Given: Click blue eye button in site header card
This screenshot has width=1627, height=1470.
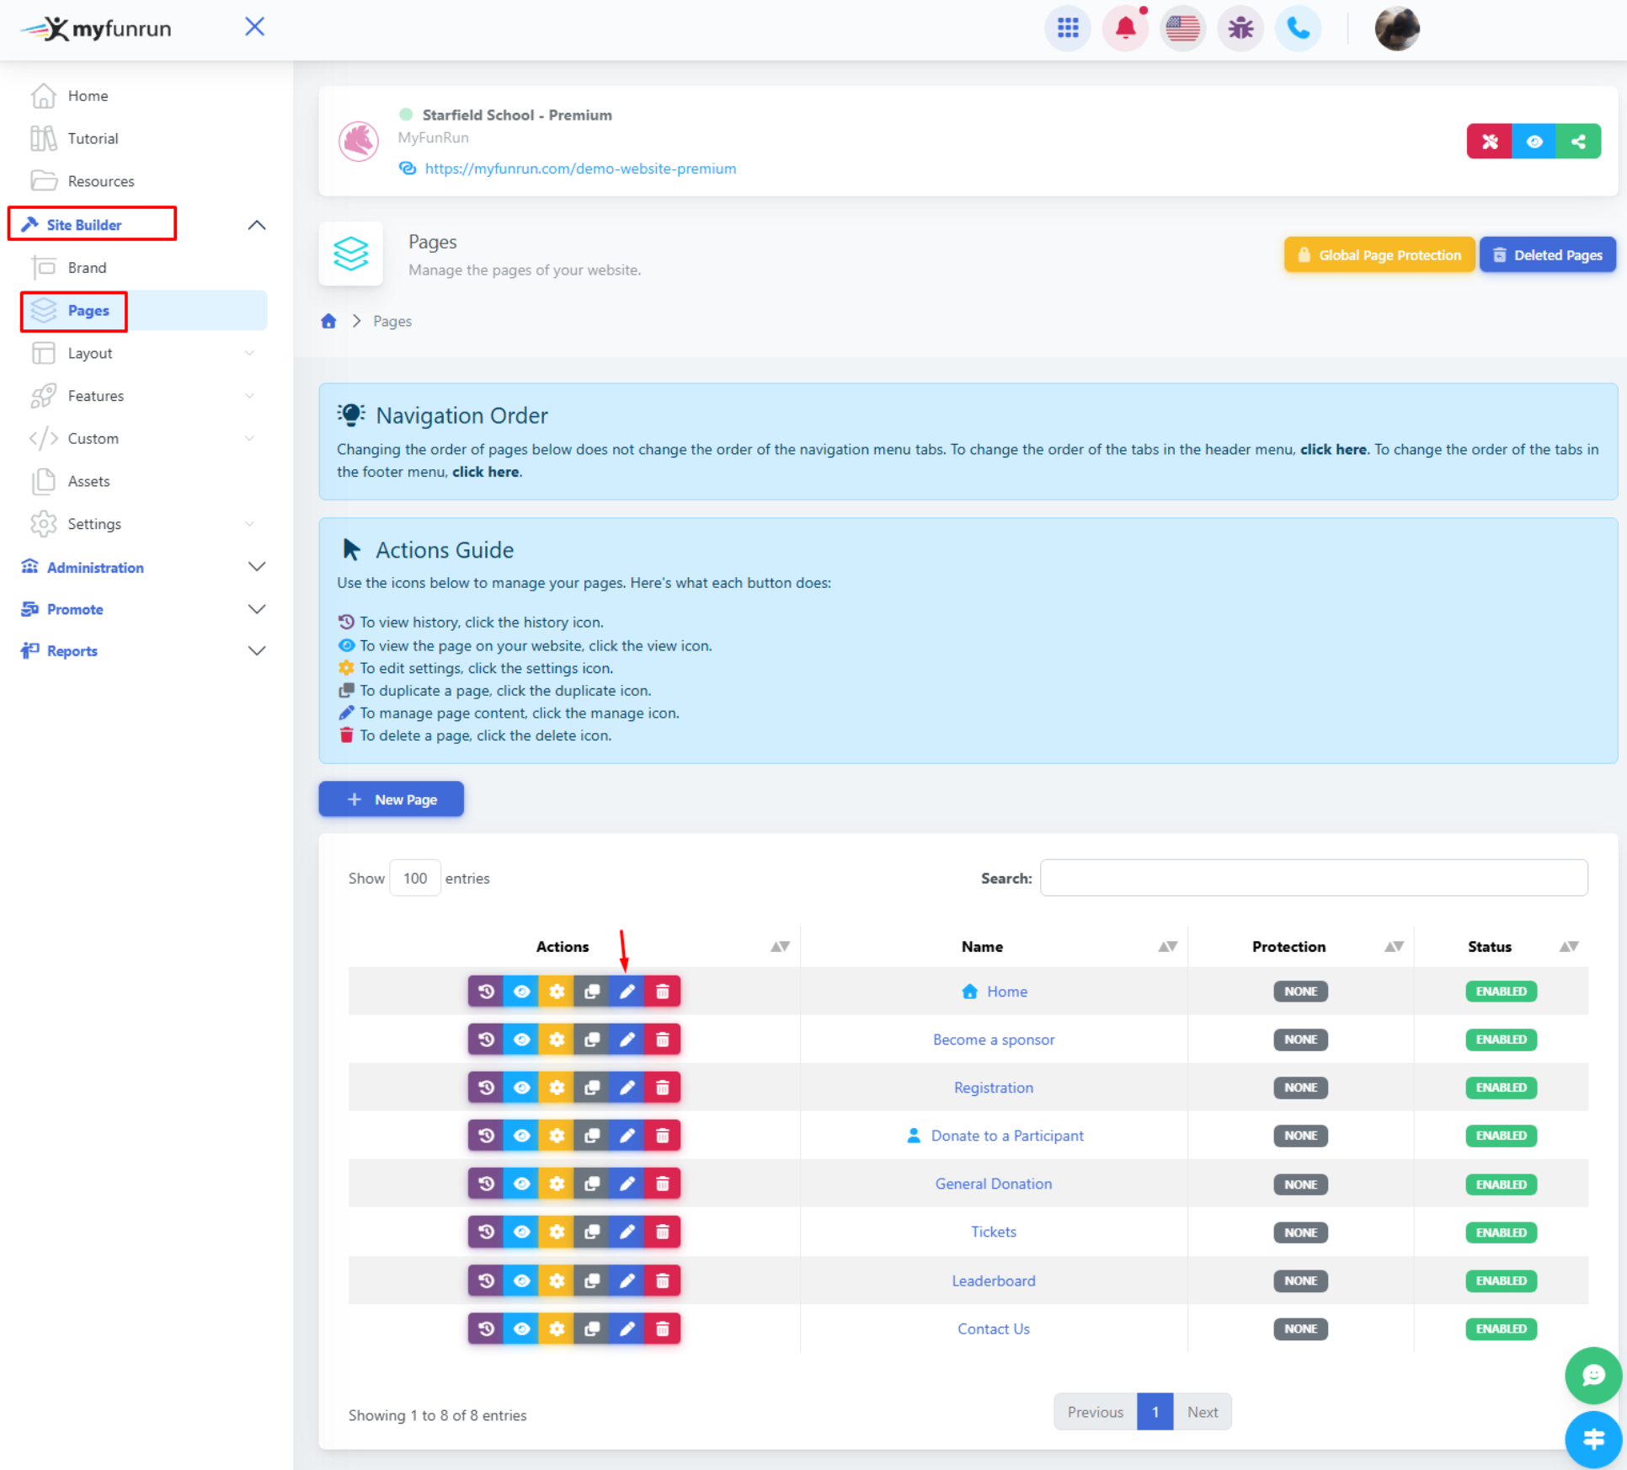Looking at the screenshot, I should pyautogui.click(x=1534, y=142).
